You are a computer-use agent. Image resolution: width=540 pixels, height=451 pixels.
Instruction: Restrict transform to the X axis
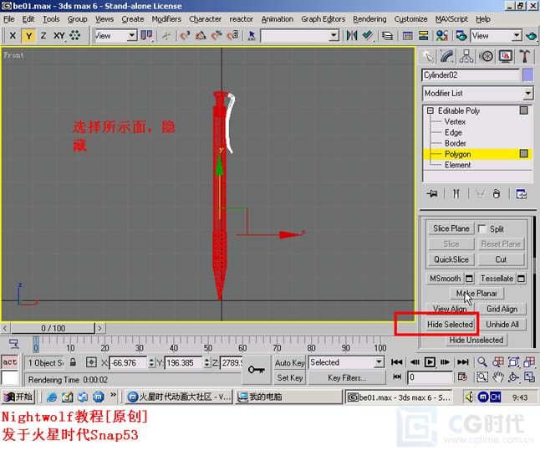tap(13, 35)
